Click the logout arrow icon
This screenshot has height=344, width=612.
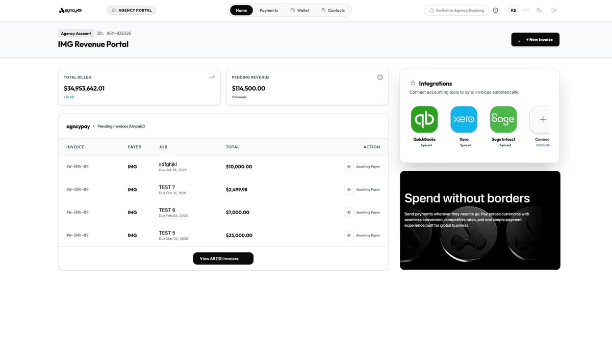point(554,10)
